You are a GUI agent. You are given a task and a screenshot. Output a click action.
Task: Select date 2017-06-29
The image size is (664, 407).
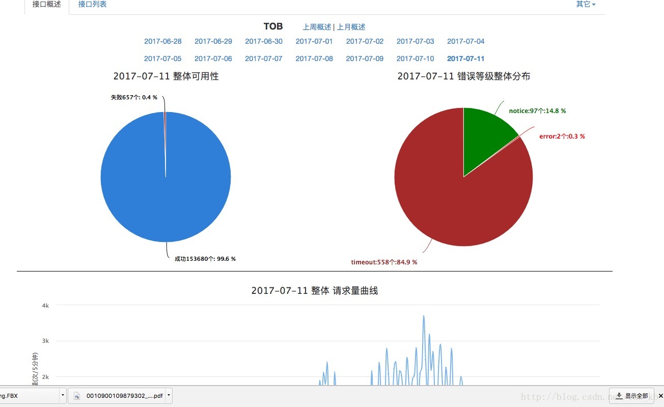(213, 41)
